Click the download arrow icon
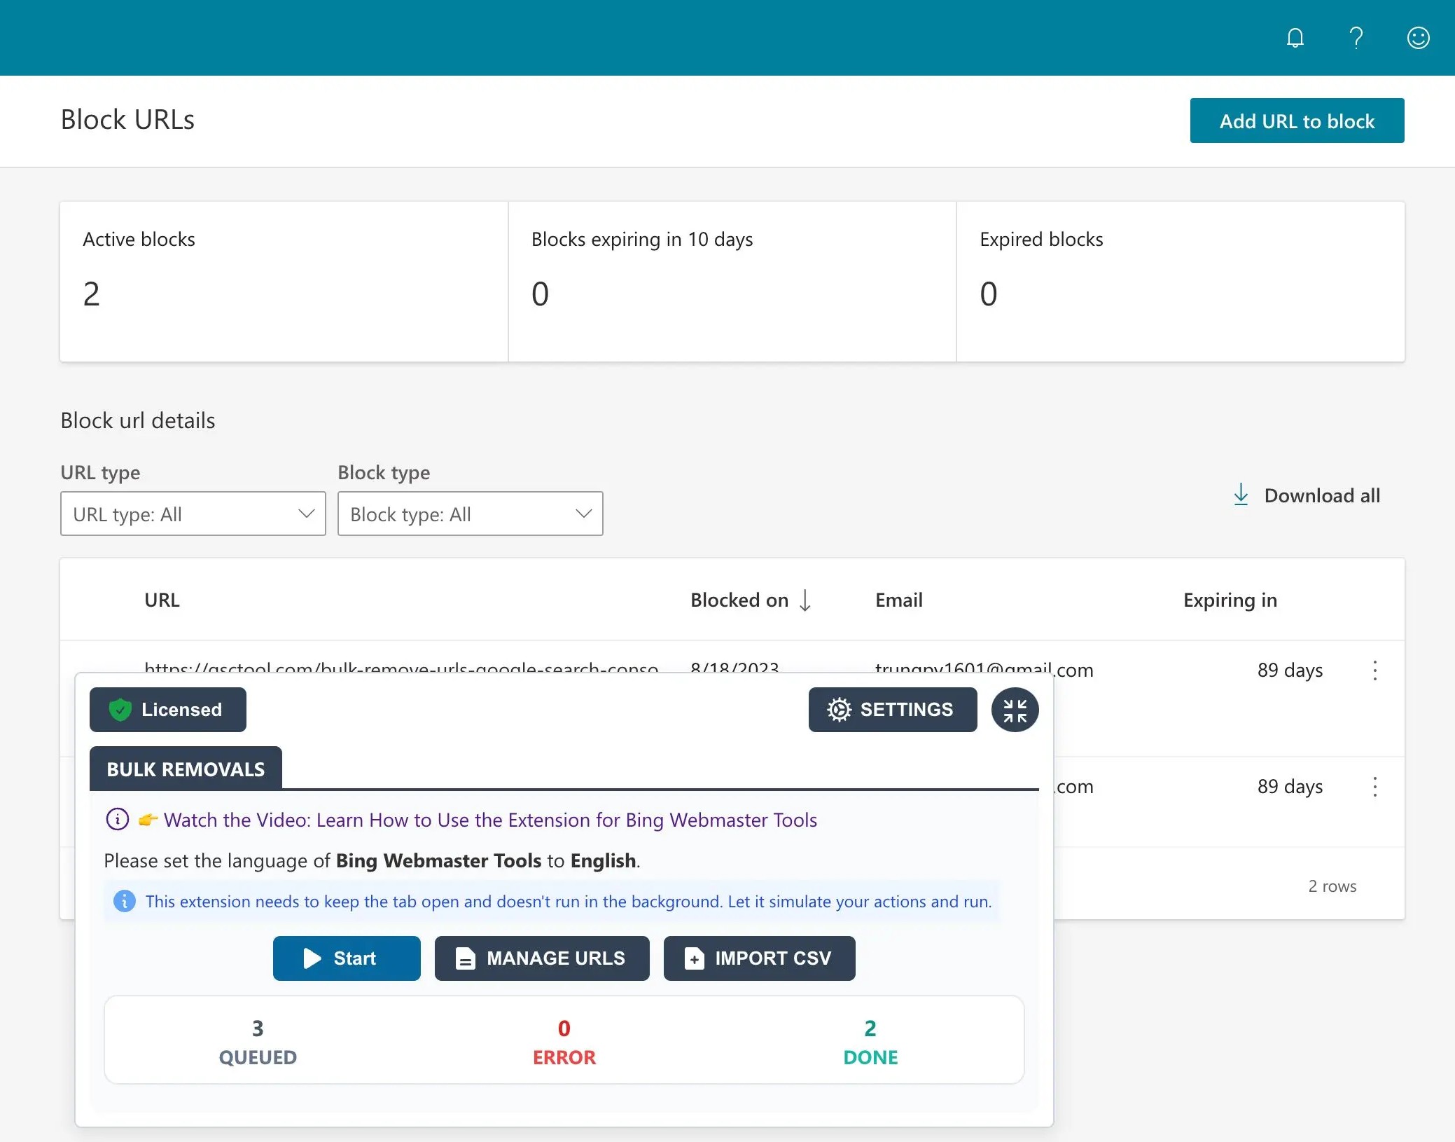 pyautogui.click(x=1241, y=495)
